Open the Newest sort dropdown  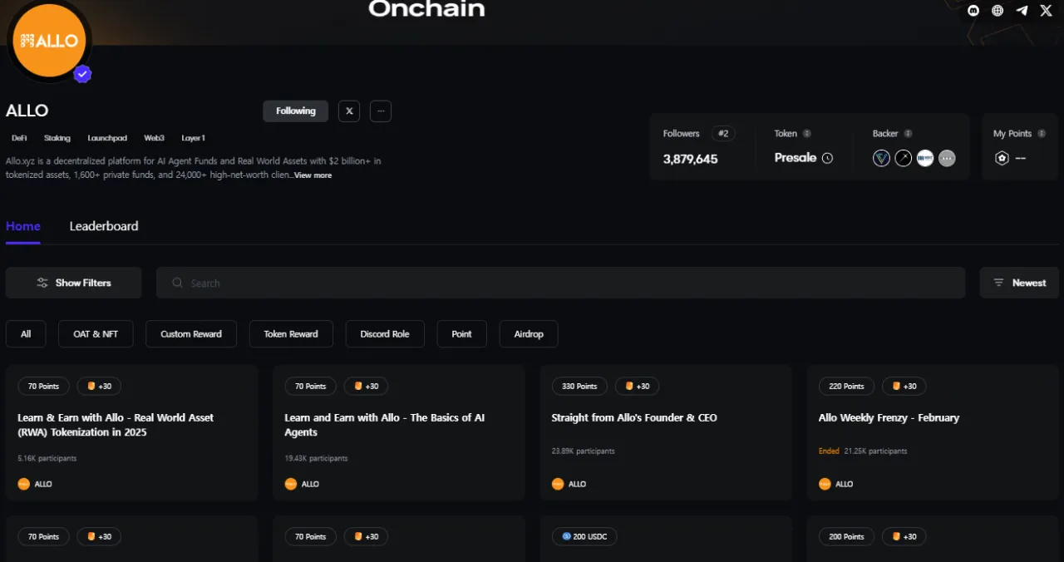coord(1019,283)
